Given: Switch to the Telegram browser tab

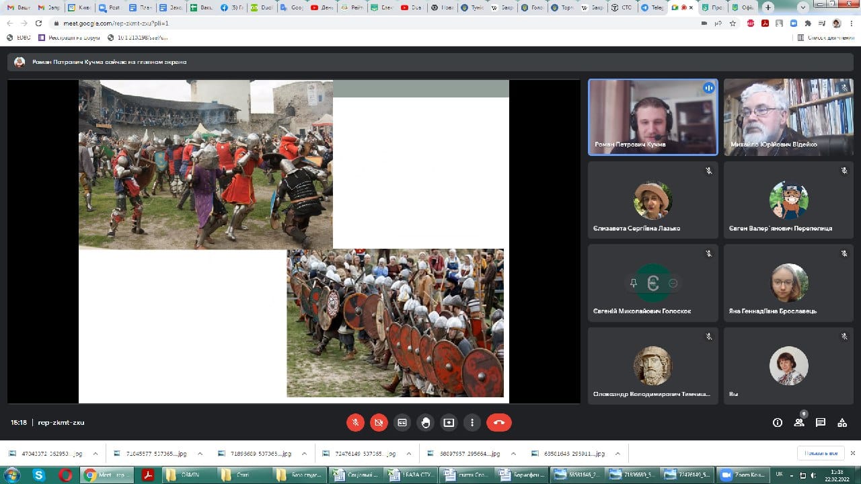Looking at the screenshot, I should [652, 7].
